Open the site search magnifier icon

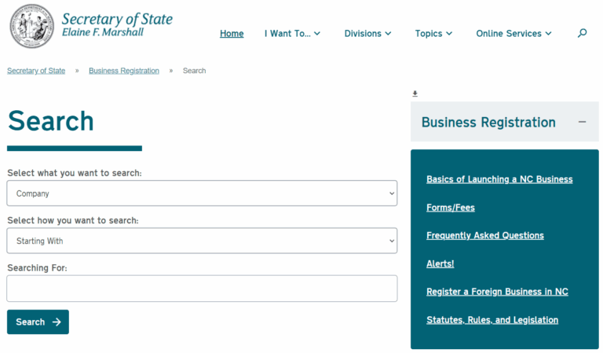(582, 33)
